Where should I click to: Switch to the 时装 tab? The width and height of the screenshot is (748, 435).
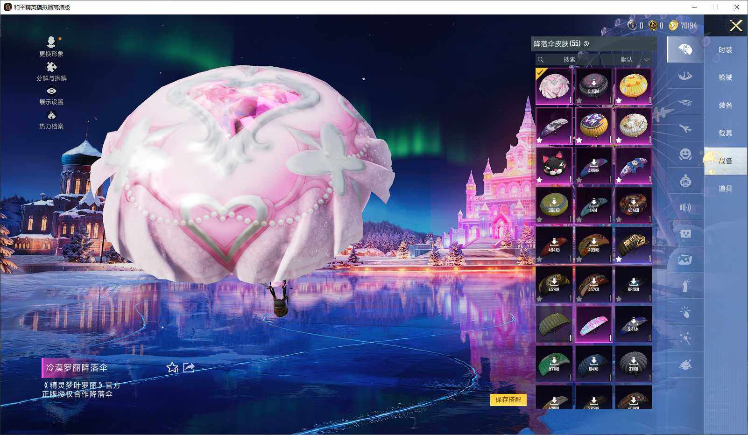coord(726,50)
